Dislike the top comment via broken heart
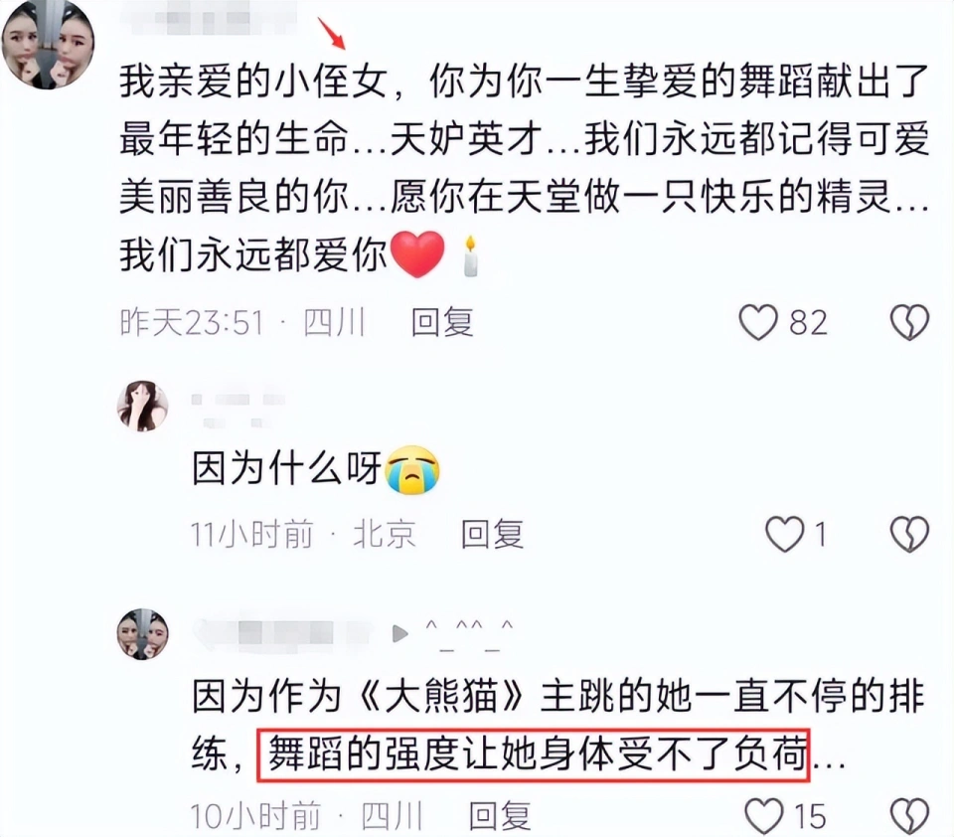The width and height of the screenshot is (954, 837). pyautogui.click(x=910, y=322)
